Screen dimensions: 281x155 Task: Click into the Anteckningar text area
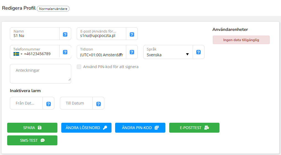pos(40,74)
